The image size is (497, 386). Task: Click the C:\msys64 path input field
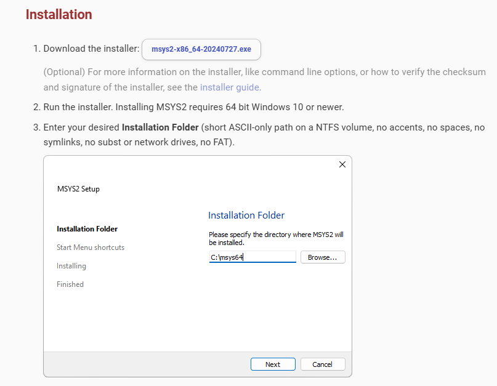click(x=252, y=257)
